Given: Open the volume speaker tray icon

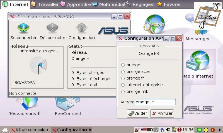Looking at the screenshot, I should point(168,130).
